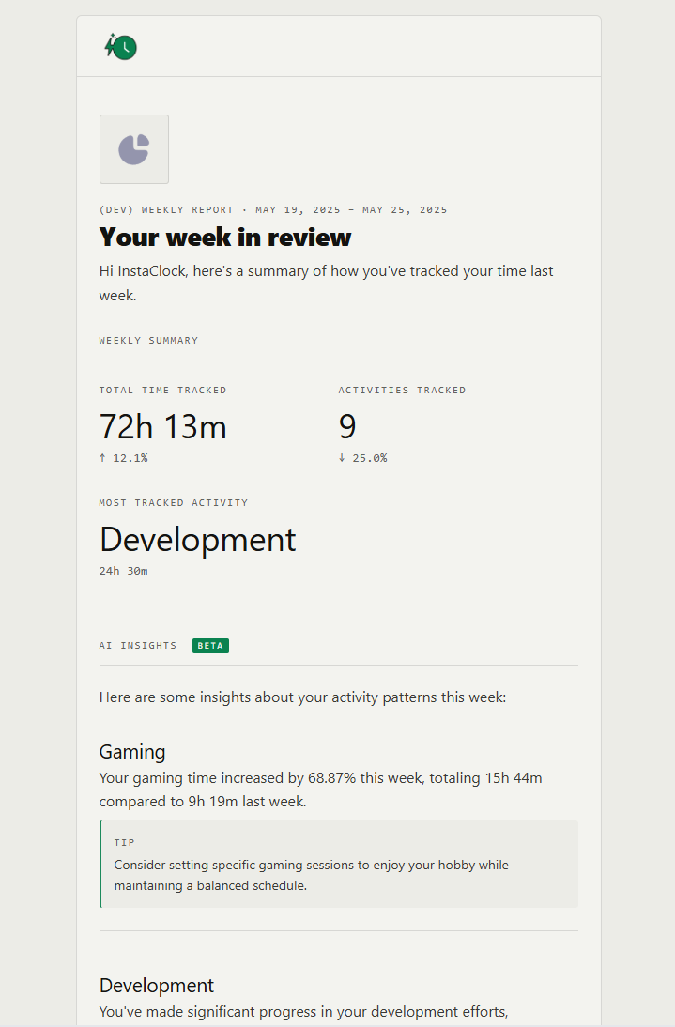The height and width of the screenshot is (1027, 675).
Task: Click the gaming time increased paragraph
Action: [321, 789]
